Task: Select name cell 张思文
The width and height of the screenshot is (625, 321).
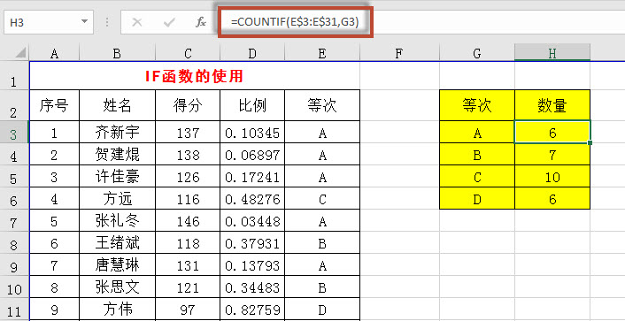Action: [x=117, y=287]
